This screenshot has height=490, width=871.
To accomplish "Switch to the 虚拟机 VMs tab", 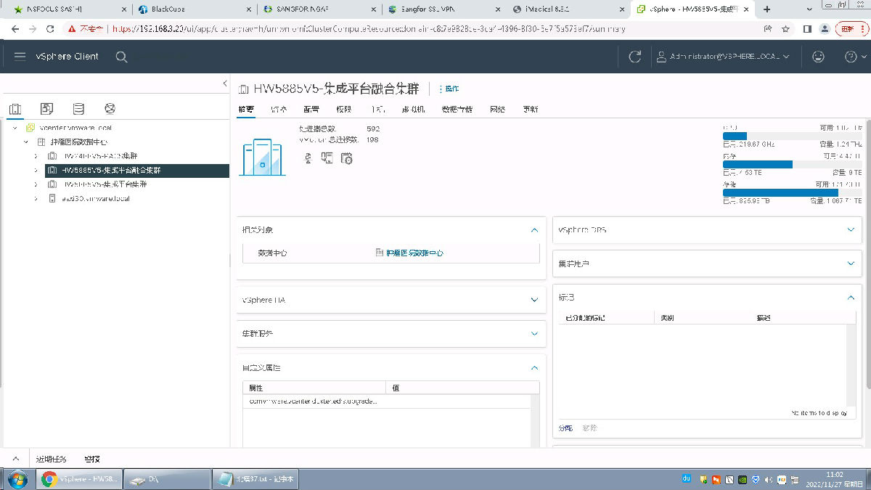I will click(413, 110).
